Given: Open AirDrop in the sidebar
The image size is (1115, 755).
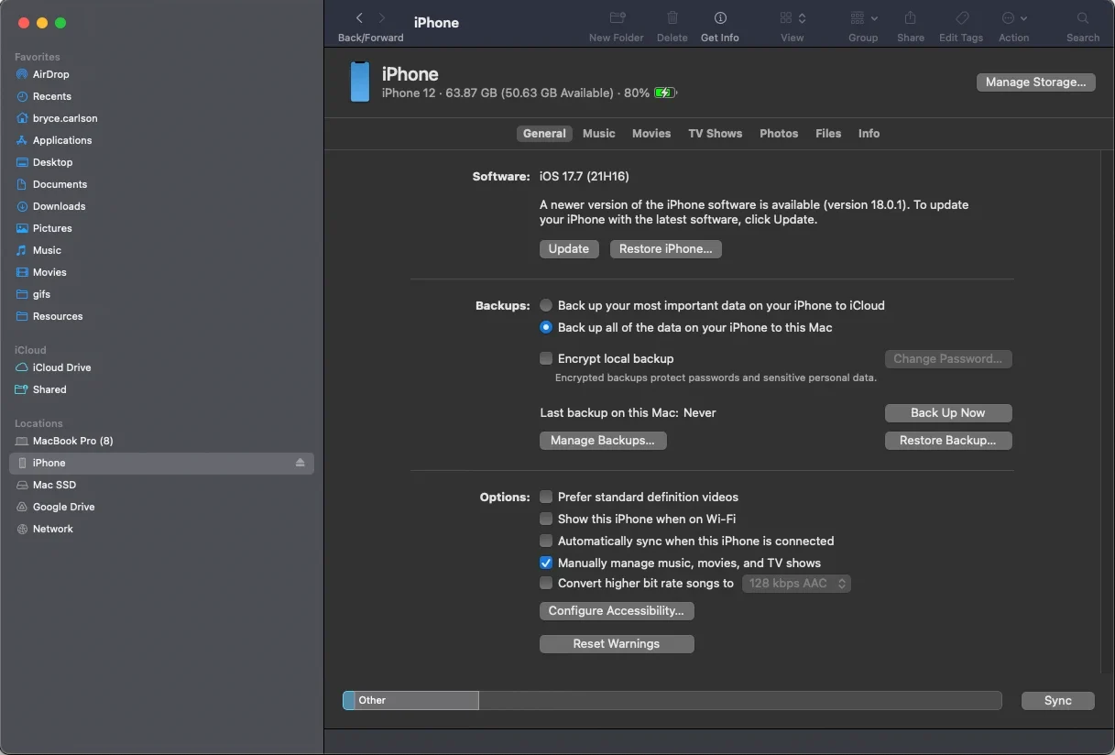Looking at the screenshot, I should [50, 74].
